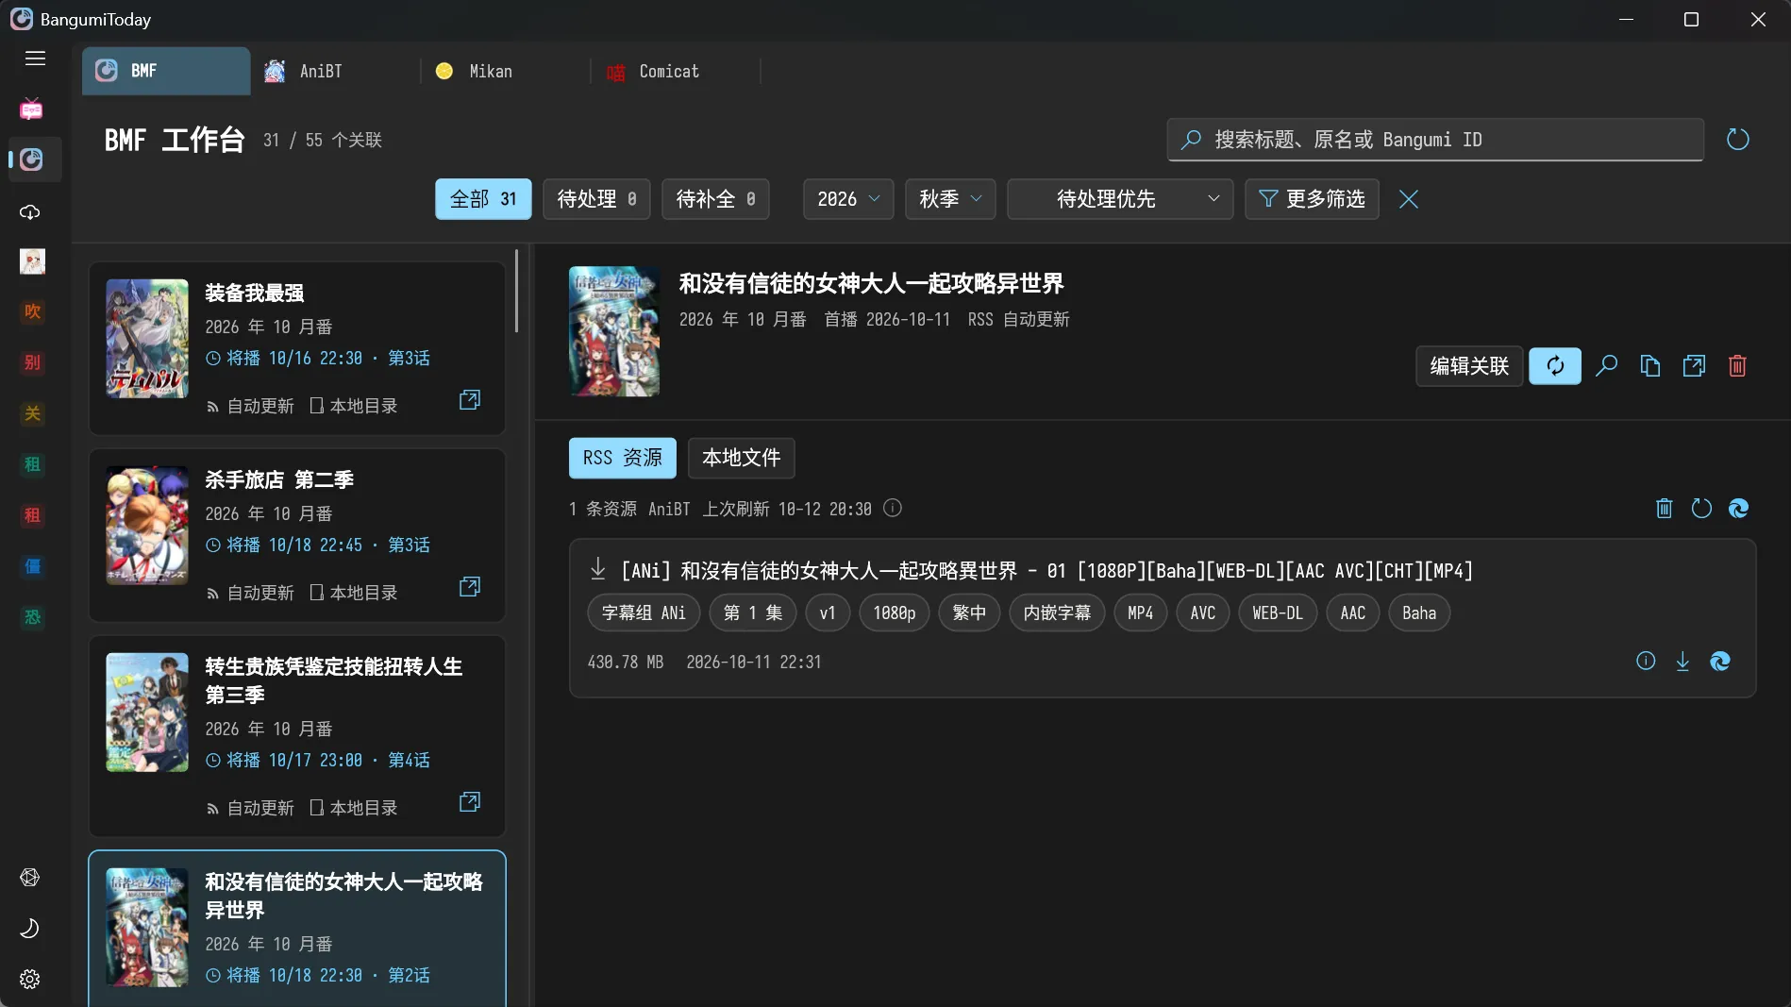The height and width of the screenshot is (1007, 1791).
Task: Select the 装备我最强 anime card
Action: (x=297, y=348)
